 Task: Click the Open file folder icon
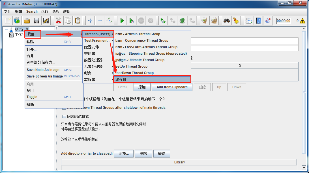coord(27,21)
